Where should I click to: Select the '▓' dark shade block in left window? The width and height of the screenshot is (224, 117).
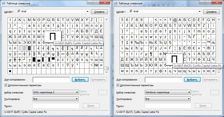[x=29, y=48]
